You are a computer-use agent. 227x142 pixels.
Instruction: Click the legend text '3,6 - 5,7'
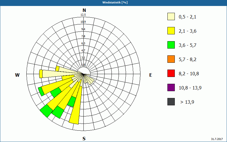pos(188,45)
